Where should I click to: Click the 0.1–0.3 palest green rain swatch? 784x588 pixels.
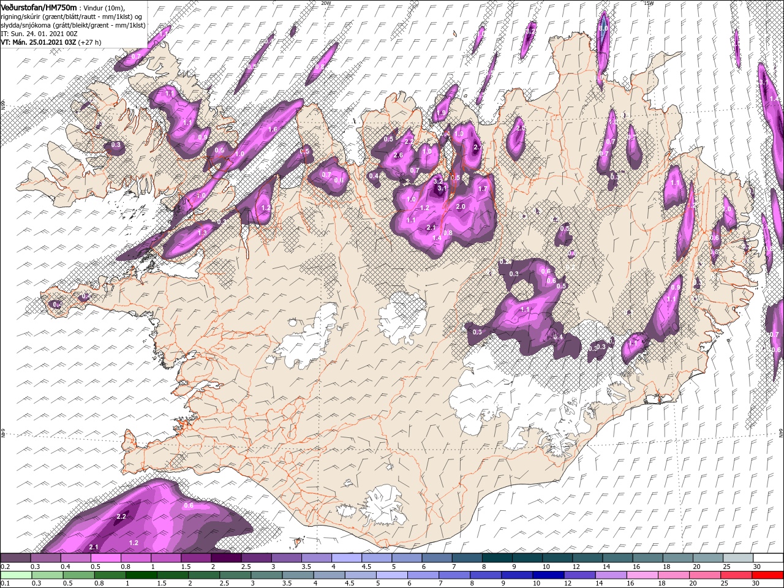(15, 575)
